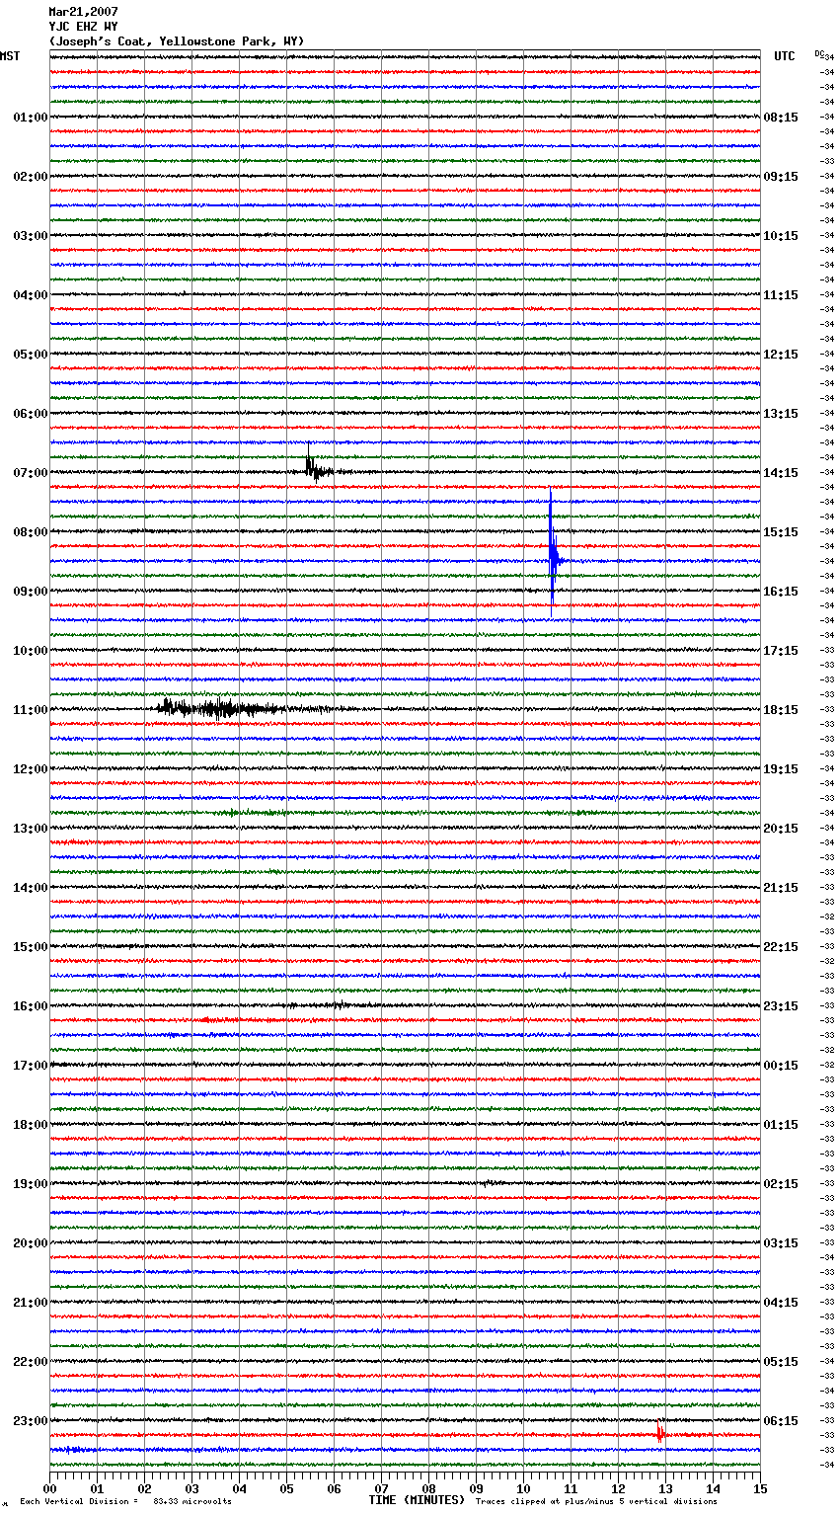Click the 21:15 UTC time label
The height and width of the screenshot is (1515, 839).
pos(781,888)
